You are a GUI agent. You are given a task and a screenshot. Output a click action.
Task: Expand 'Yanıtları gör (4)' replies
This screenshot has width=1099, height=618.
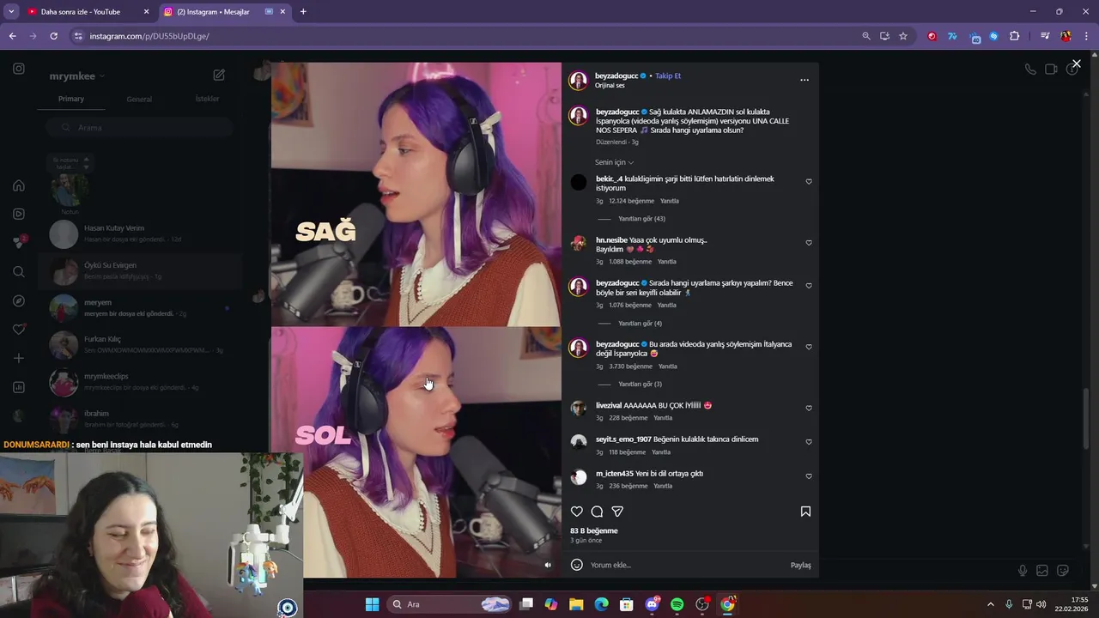(x=640, y=324)
